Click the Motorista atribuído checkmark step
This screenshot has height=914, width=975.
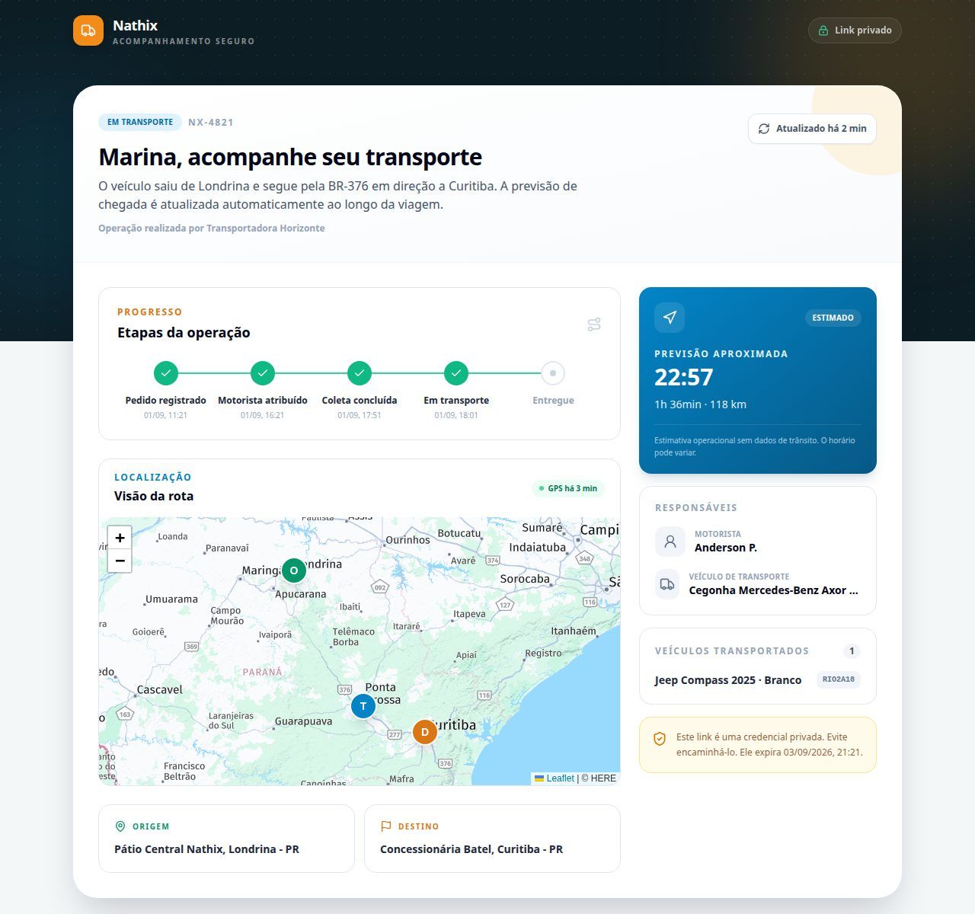pos(263,373)
